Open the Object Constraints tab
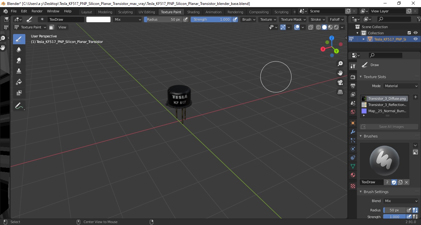The image size is (421, 225). click(353, 158)
